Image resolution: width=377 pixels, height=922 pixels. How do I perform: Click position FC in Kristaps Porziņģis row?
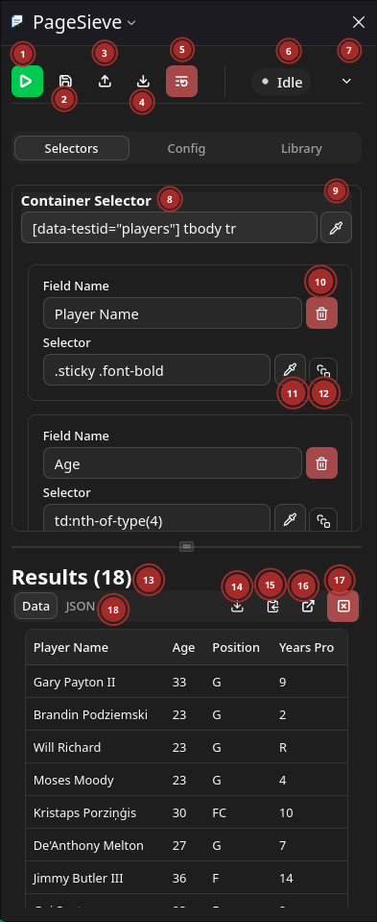(x=220, y=812)
